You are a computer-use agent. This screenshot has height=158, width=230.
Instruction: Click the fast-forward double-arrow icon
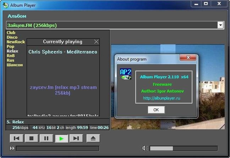(12, 148)
